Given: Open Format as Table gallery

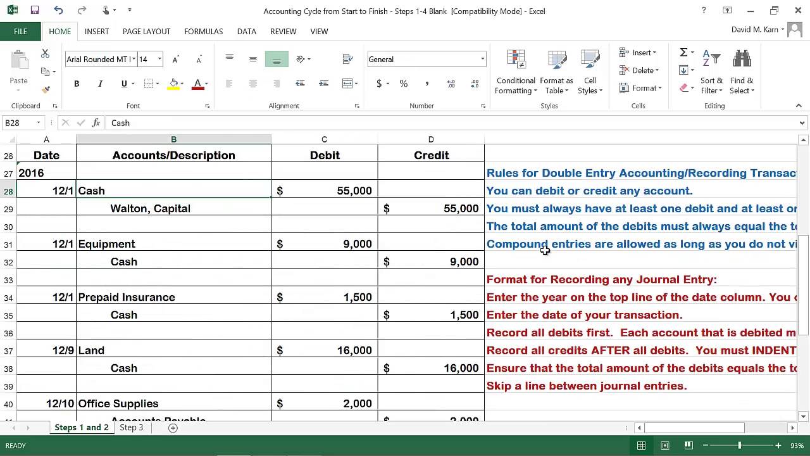Looking at the screenshot, I should pyautogui.click(x=556, y=72).
